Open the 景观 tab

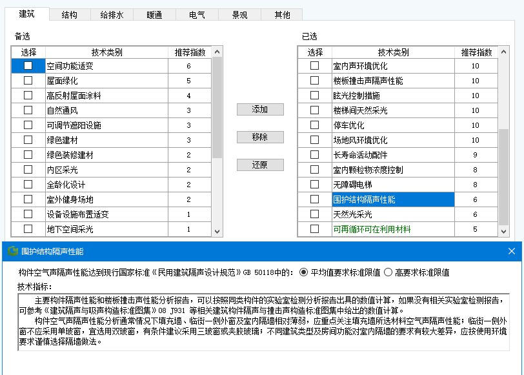point(239,14)
